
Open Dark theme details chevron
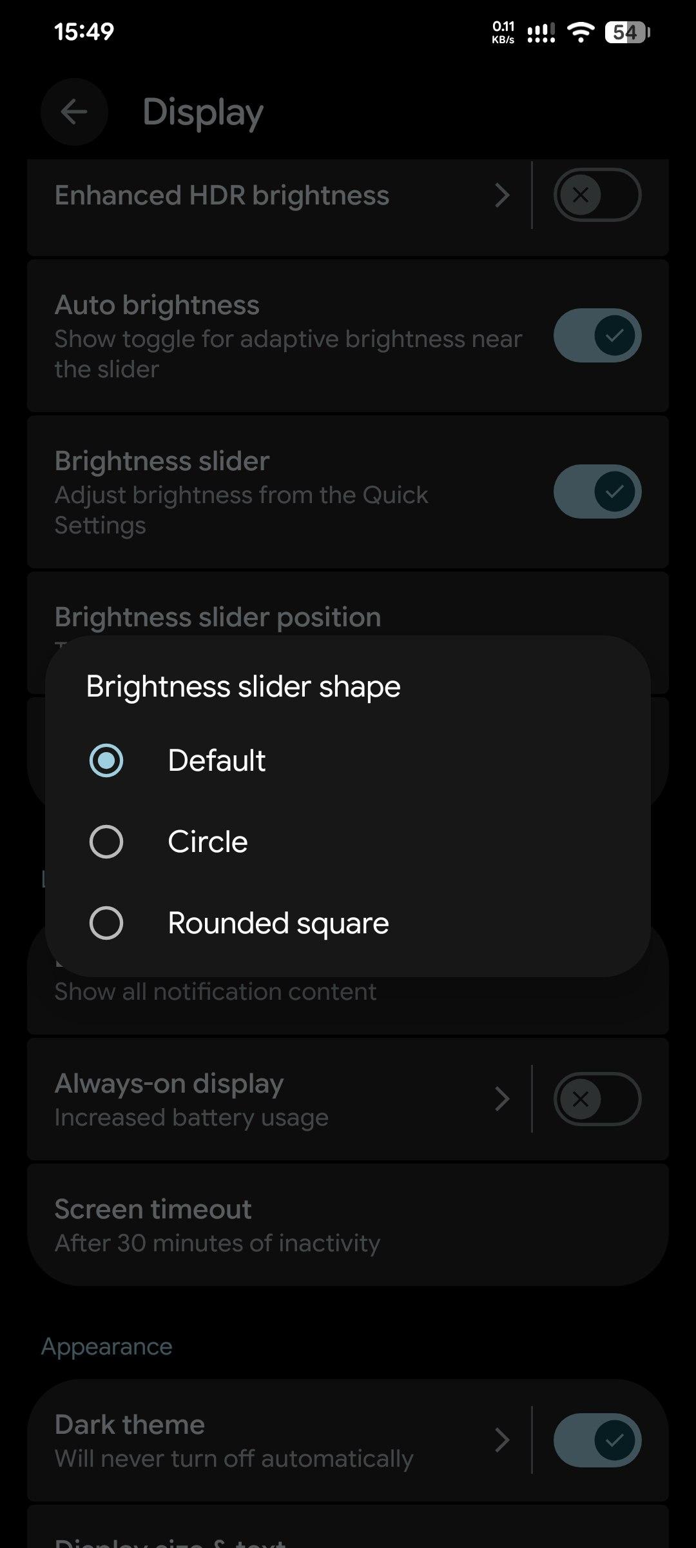(x=502, y=1440)
